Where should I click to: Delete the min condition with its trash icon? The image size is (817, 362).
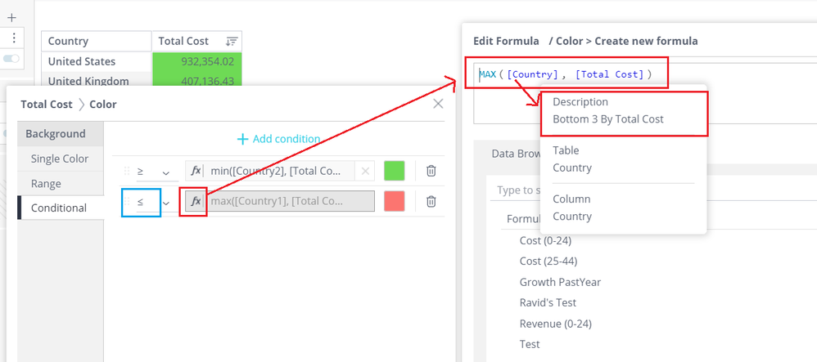tap(431, 172)
